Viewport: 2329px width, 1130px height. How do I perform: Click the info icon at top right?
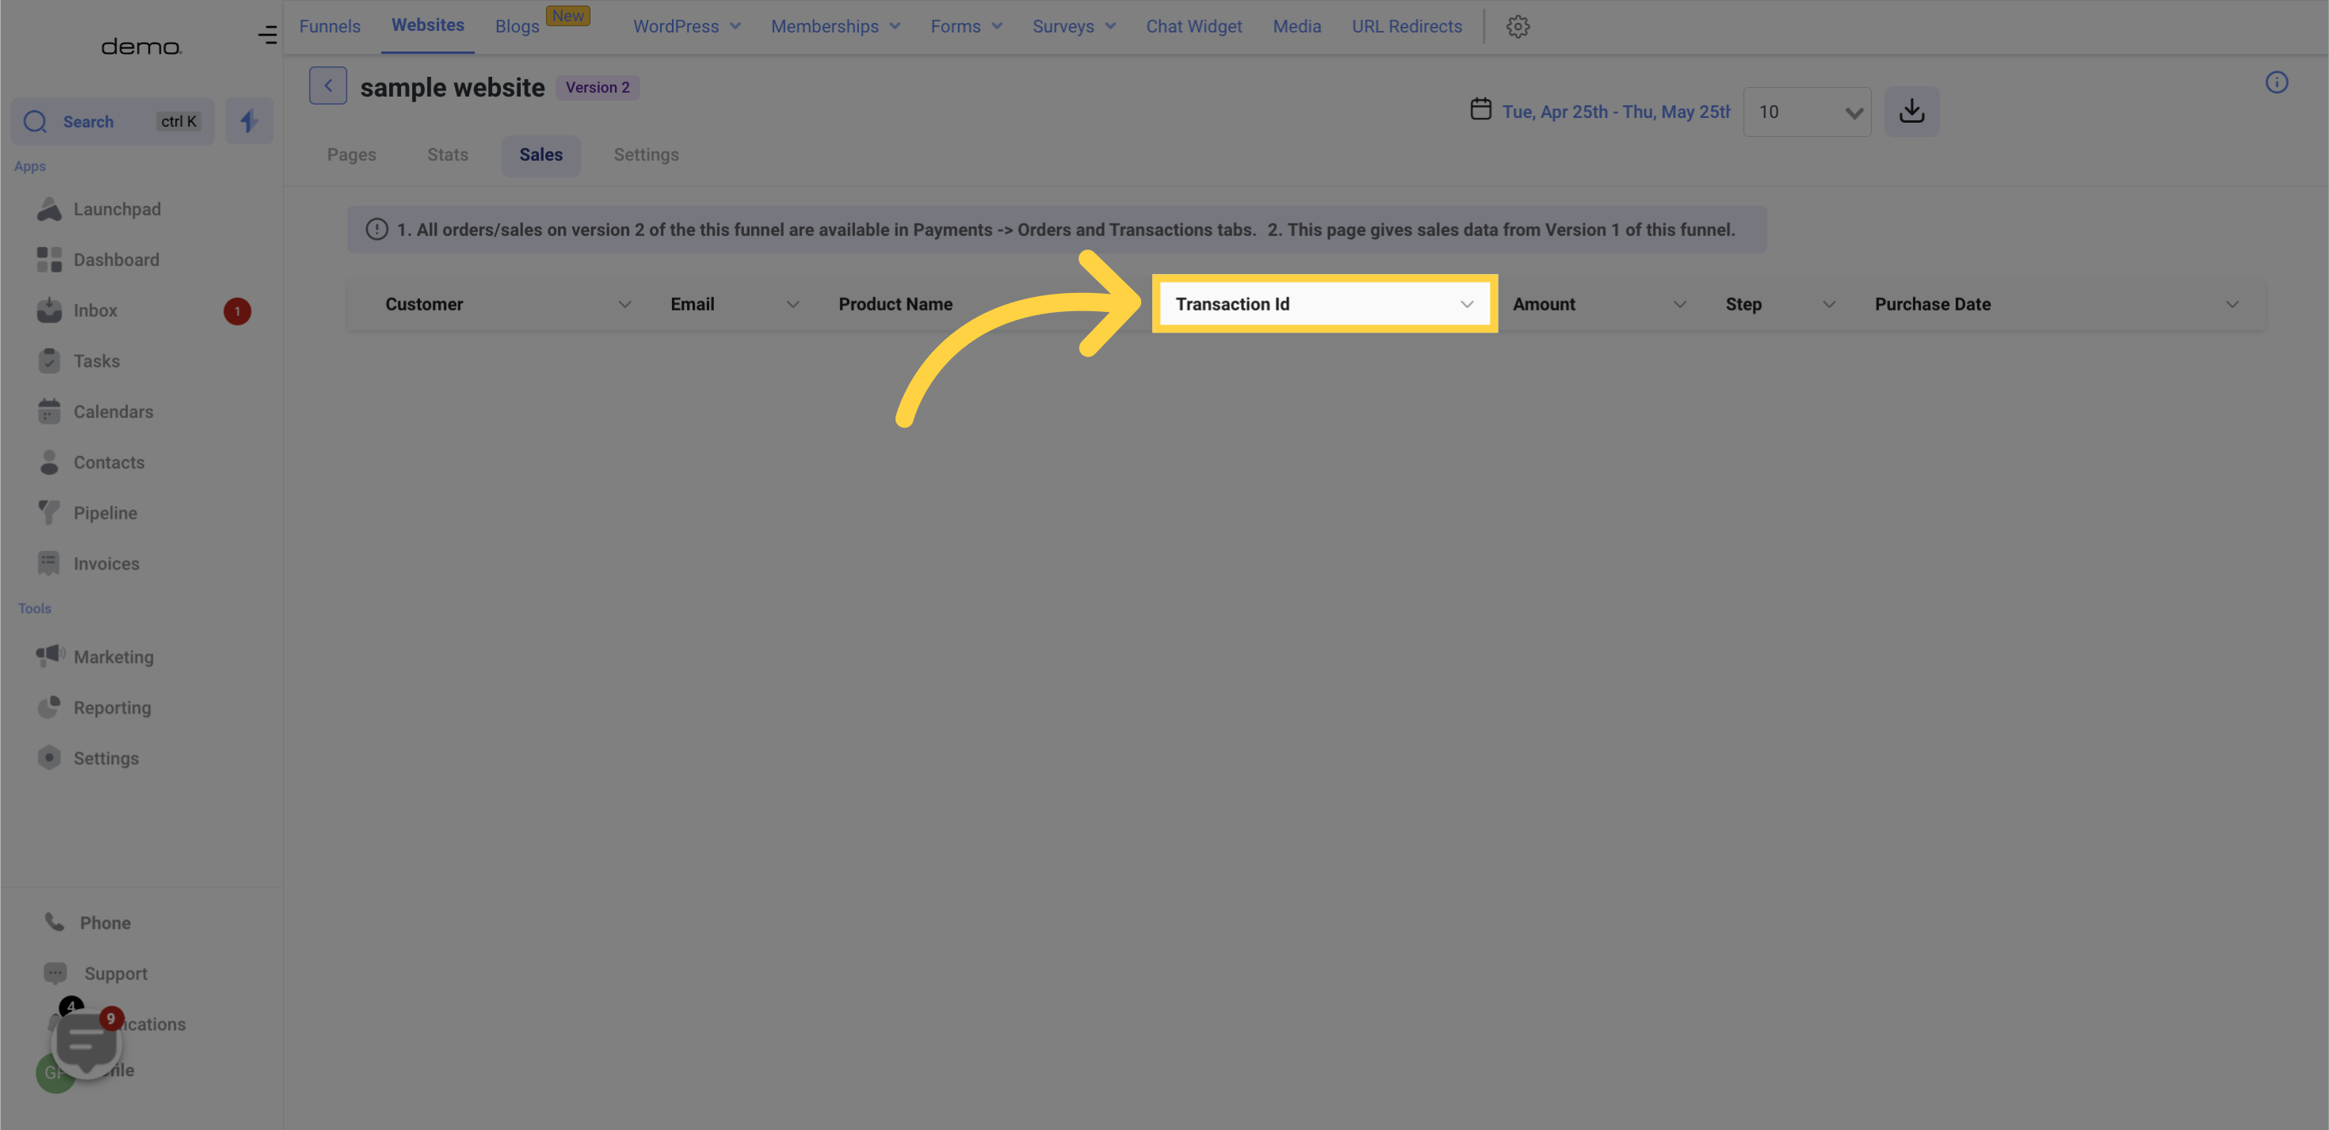tap(2276, 82)
